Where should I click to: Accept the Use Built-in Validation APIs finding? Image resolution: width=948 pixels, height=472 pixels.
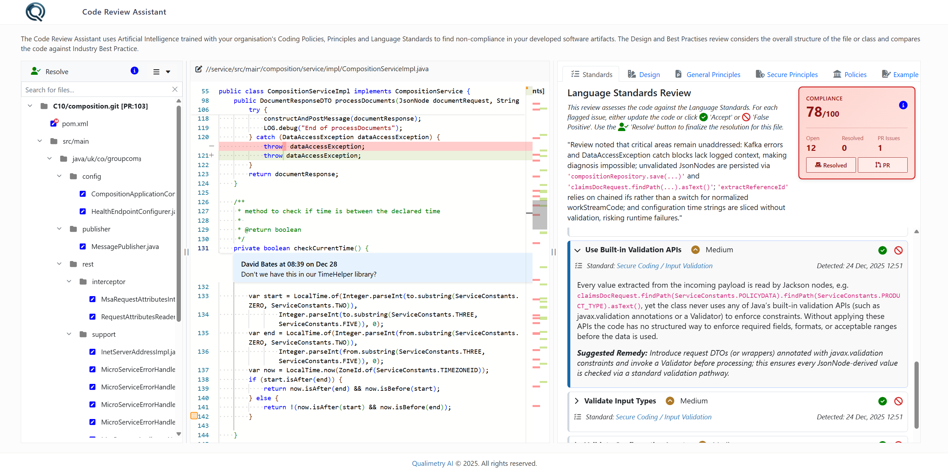(x=882, y=250)
